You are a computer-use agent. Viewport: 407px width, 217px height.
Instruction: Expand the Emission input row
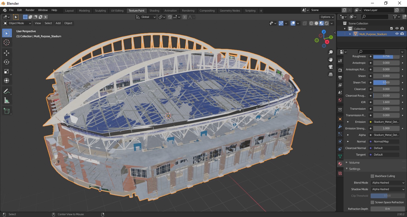(348, 122)
